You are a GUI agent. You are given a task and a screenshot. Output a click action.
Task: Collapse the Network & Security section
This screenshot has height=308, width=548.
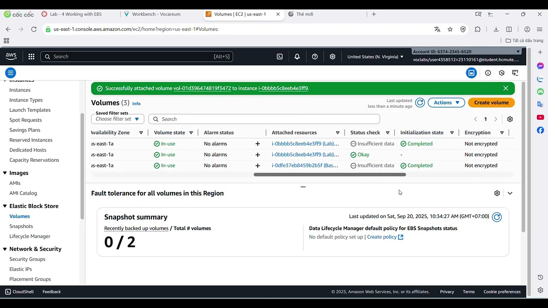(x=5, y=249)
